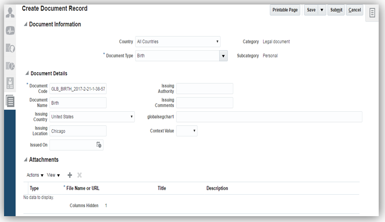Open the document list sidebar icon
385x222 pixels.
click(9, 101)
